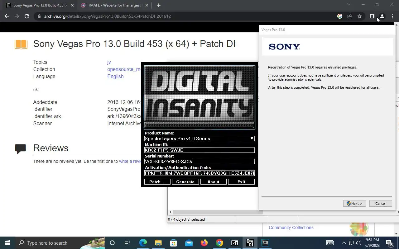Open File Explorer from the taskbar
The image size is (399, 249).
(158, 243)
